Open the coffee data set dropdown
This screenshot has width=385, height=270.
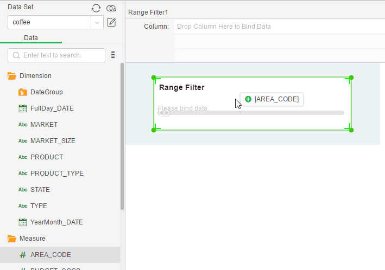coord(97,22)
